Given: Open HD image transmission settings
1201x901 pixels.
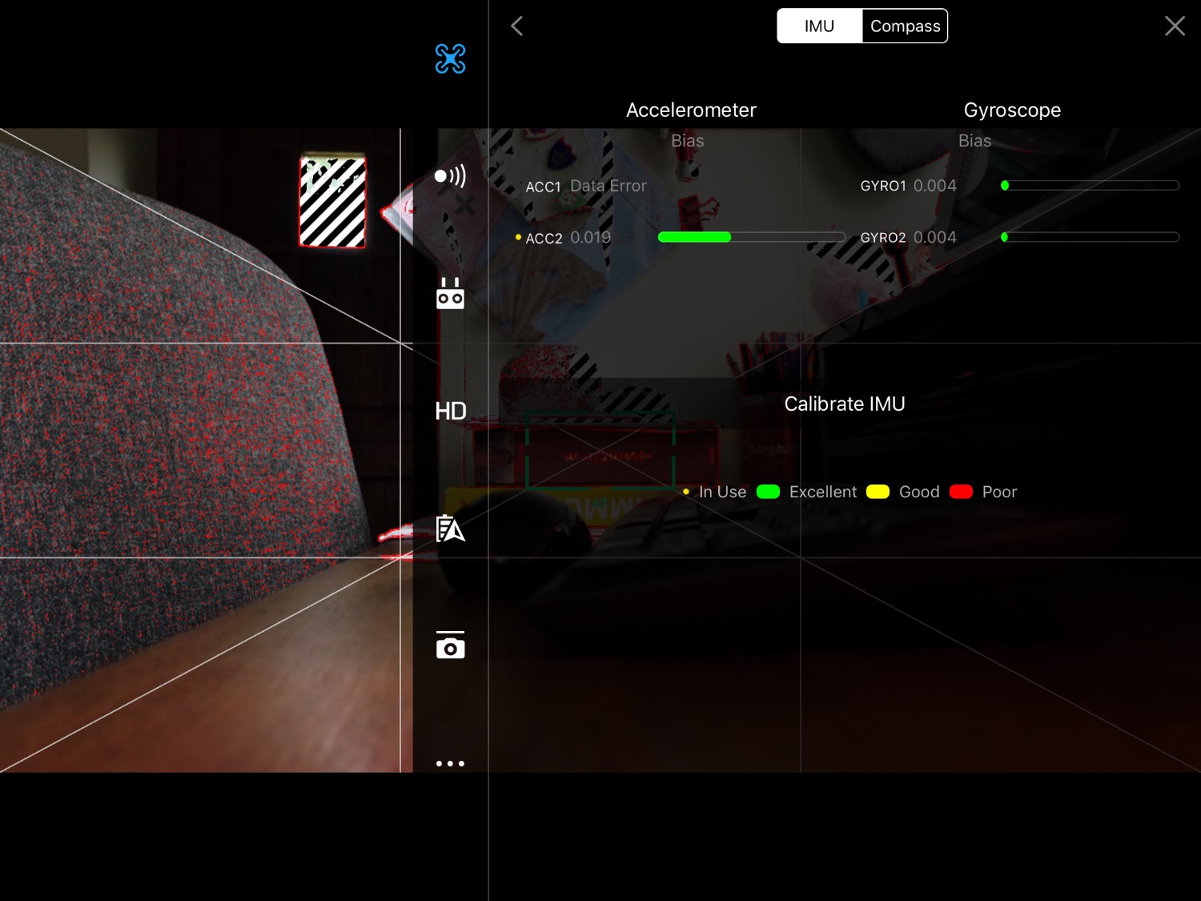Looking at the screenshot, I should click(x=450, y=411).
